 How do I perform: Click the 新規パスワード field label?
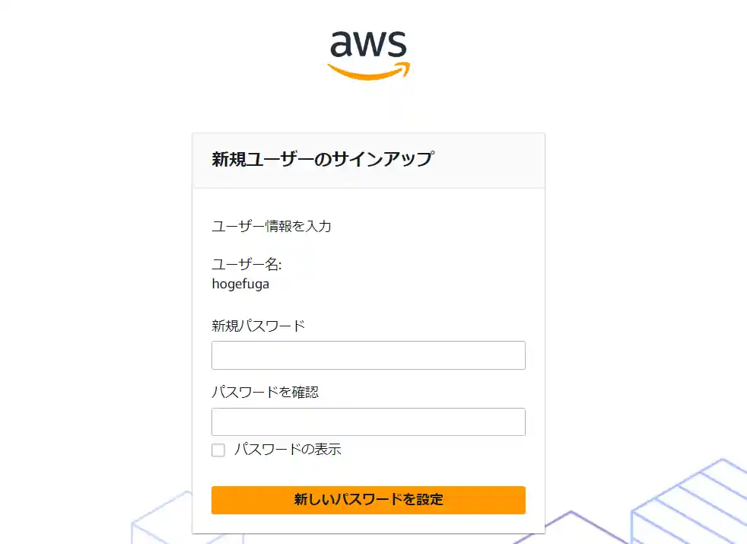[x=258, y=326]
